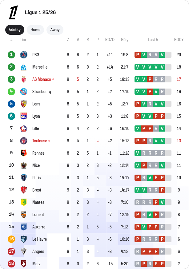Click the Metz team crest
Screen dimensions: 189x269
pos(24,264)
